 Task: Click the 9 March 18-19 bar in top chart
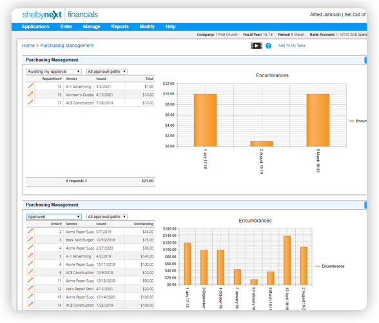coord(318,120)
